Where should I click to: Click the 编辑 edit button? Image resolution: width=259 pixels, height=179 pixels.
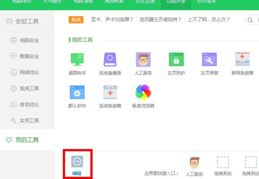77,165
